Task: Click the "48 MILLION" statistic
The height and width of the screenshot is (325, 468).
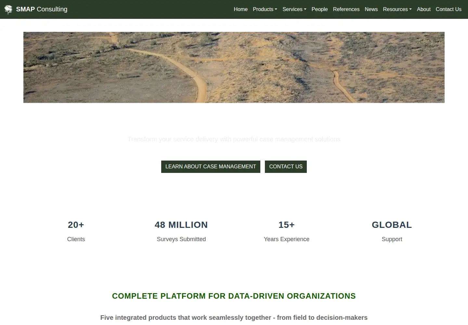Action: click(181, 225)
